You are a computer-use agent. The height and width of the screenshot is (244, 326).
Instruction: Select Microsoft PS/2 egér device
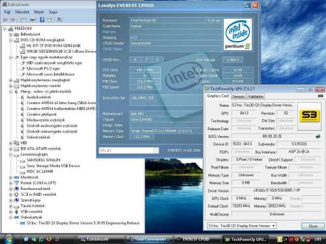43,69
